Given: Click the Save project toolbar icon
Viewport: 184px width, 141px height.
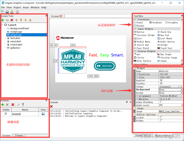Looking at the screenshot, I should point(12,12).
